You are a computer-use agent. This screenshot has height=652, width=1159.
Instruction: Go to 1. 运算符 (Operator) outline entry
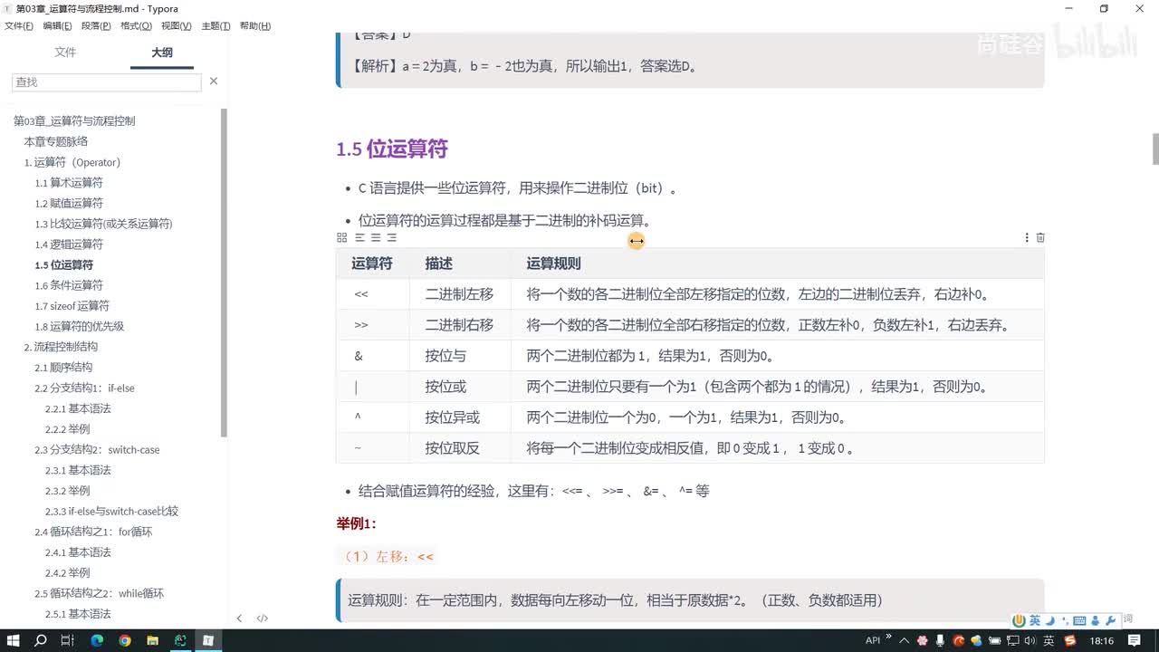point(72,163)
